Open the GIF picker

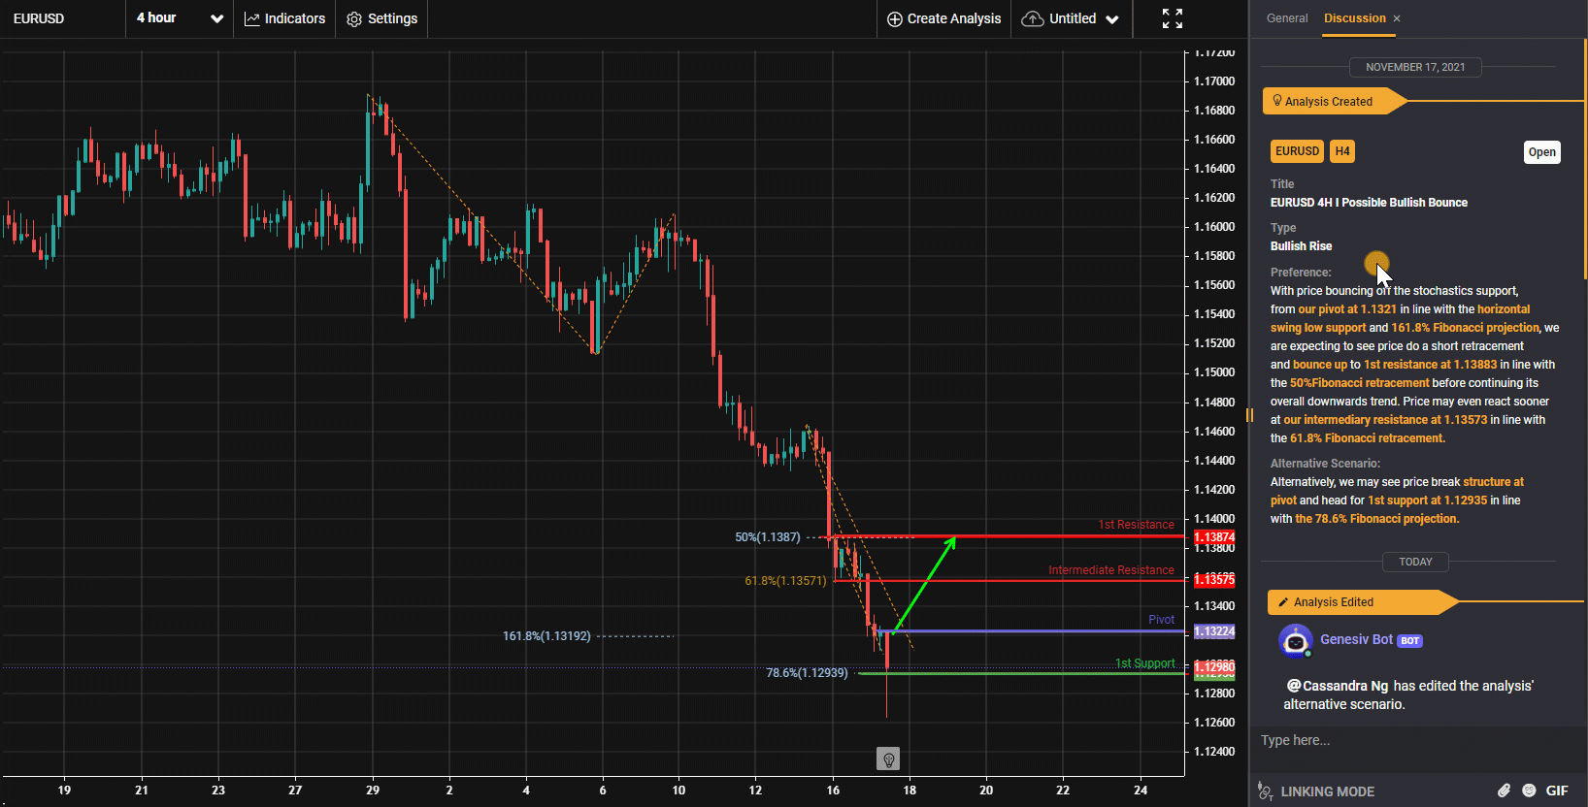coord(1557,791)
